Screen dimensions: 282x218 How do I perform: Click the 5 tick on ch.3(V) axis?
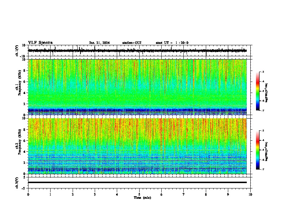(x=25, y=177)
